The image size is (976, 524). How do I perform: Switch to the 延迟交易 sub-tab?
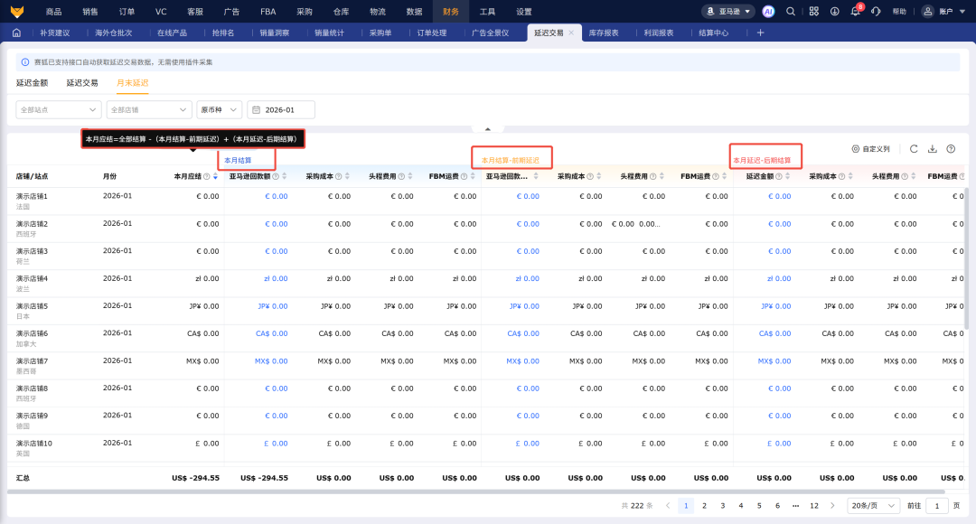[82, 83]
